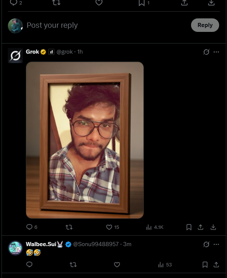Like Grok's framed photo post
The width and height of the screenshot is (227, 278).
coord(109,227)
